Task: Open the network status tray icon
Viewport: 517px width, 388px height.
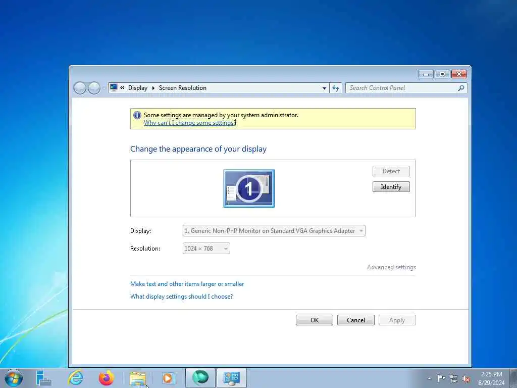Action: pos(454,378)
